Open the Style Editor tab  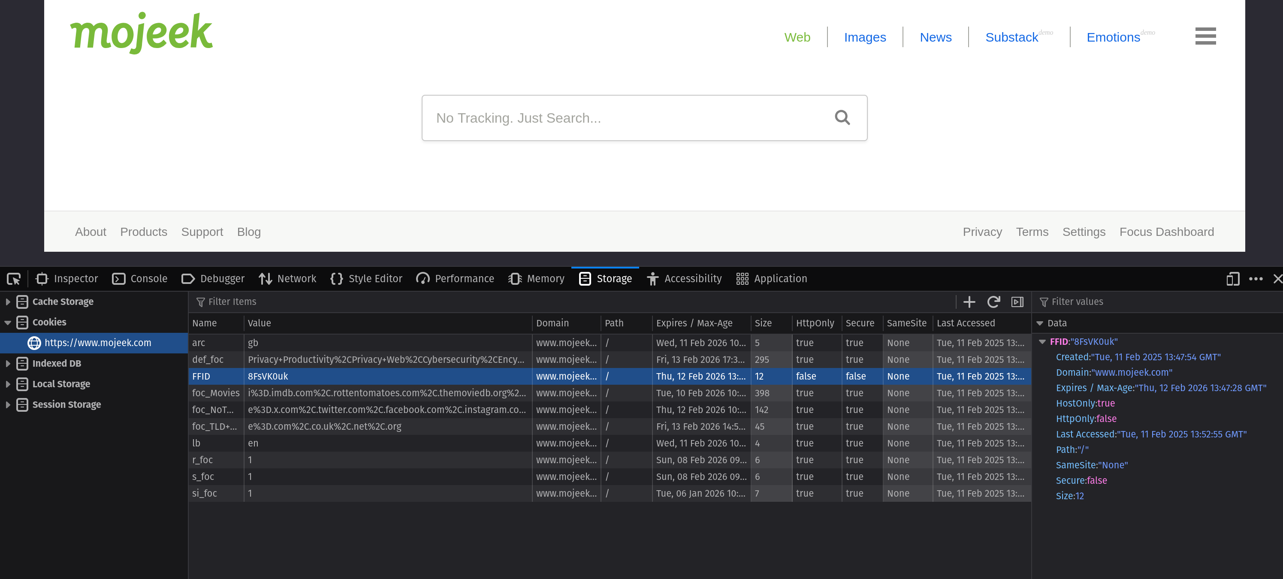[367, 279]
